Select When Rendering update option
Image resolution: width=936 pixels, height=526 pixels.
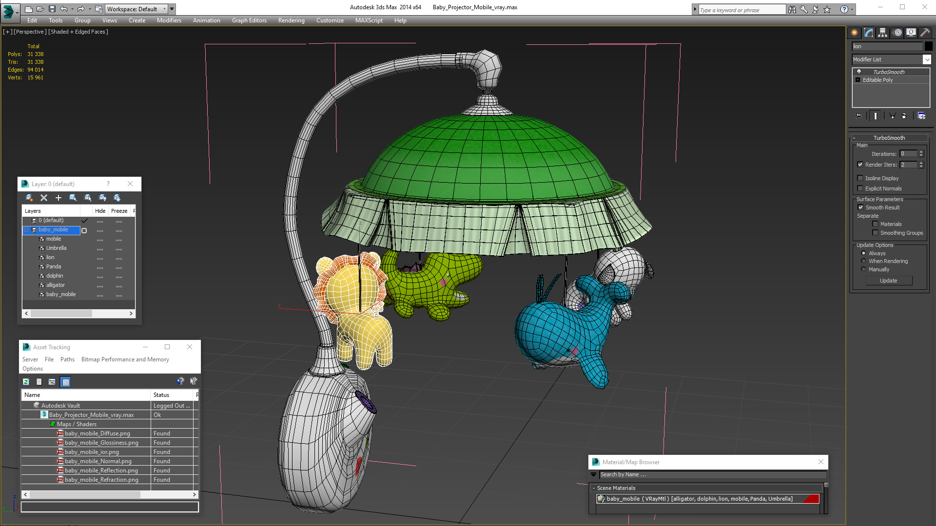click(x=864, y=261)
